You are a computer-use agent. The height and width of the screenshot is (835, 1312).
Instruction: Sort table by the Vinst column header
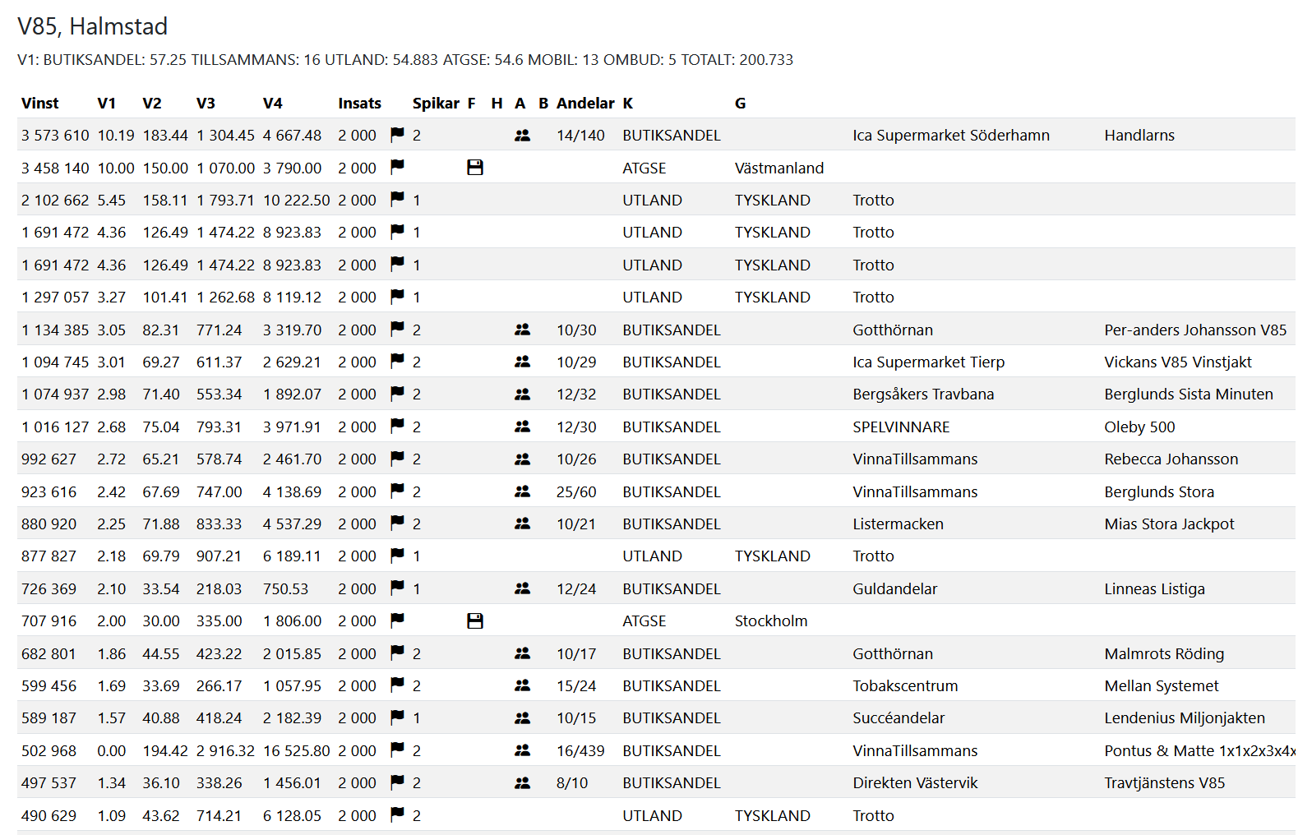tap(39, 103)
